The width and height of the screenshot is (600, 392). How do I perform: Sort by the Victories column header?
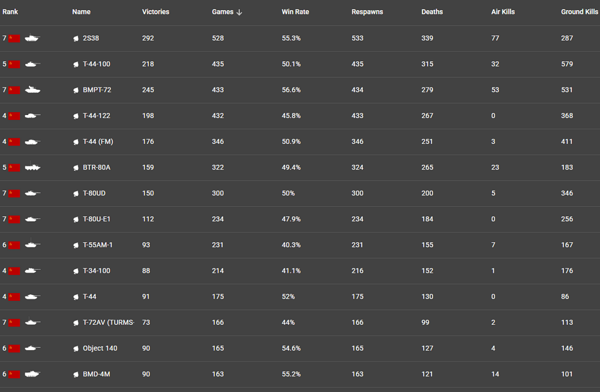coord(155,12)
